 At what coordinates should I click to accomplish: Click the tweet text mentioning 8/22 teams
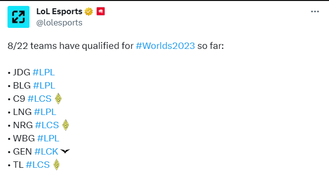[x=116, y=46]
